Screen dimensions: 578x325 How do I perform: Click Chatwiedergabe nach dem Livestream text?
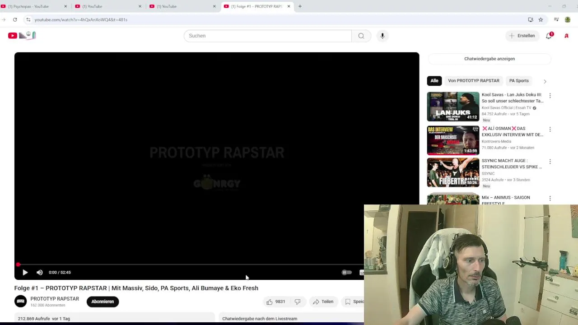(260, 319)
